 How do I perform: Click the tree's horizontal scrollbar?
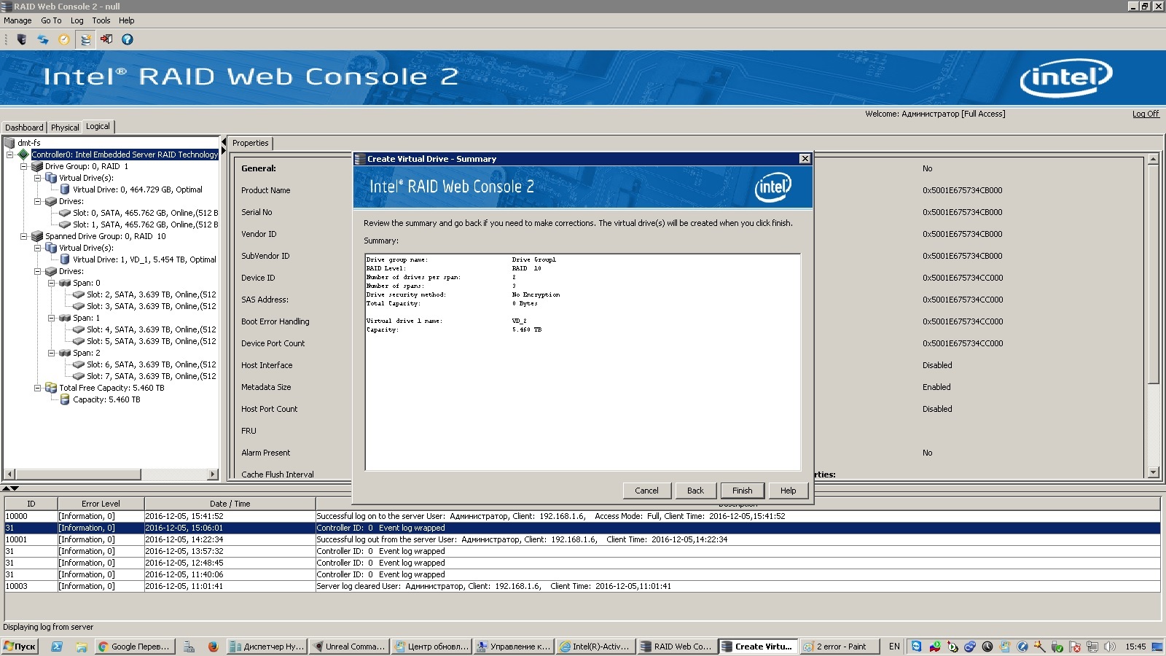click(77, 475)
